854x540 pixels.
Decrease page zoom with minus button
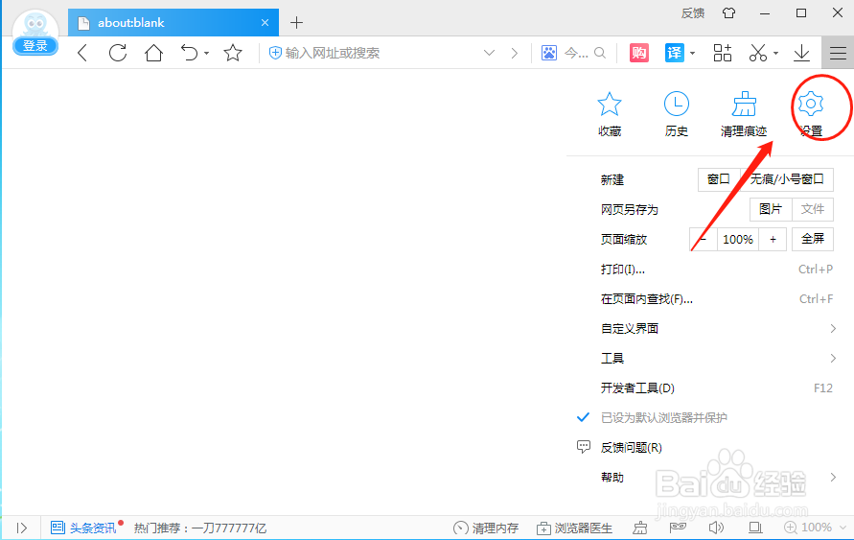(x=704, y=239)
